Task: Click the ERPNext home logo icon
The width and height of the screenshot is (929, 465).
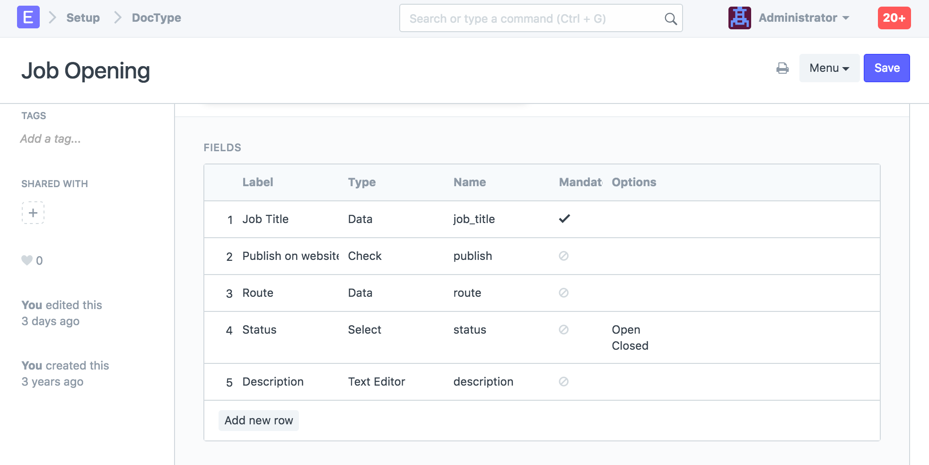Action: (x=28, y=18)
